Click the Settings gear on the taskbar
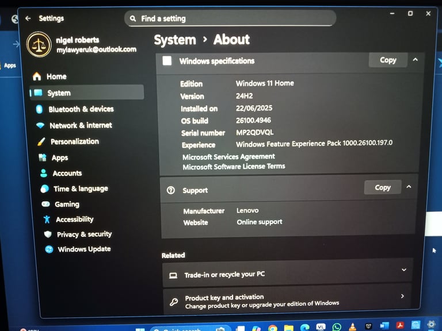Screen dimensions: 442x331 click(432, 325)
